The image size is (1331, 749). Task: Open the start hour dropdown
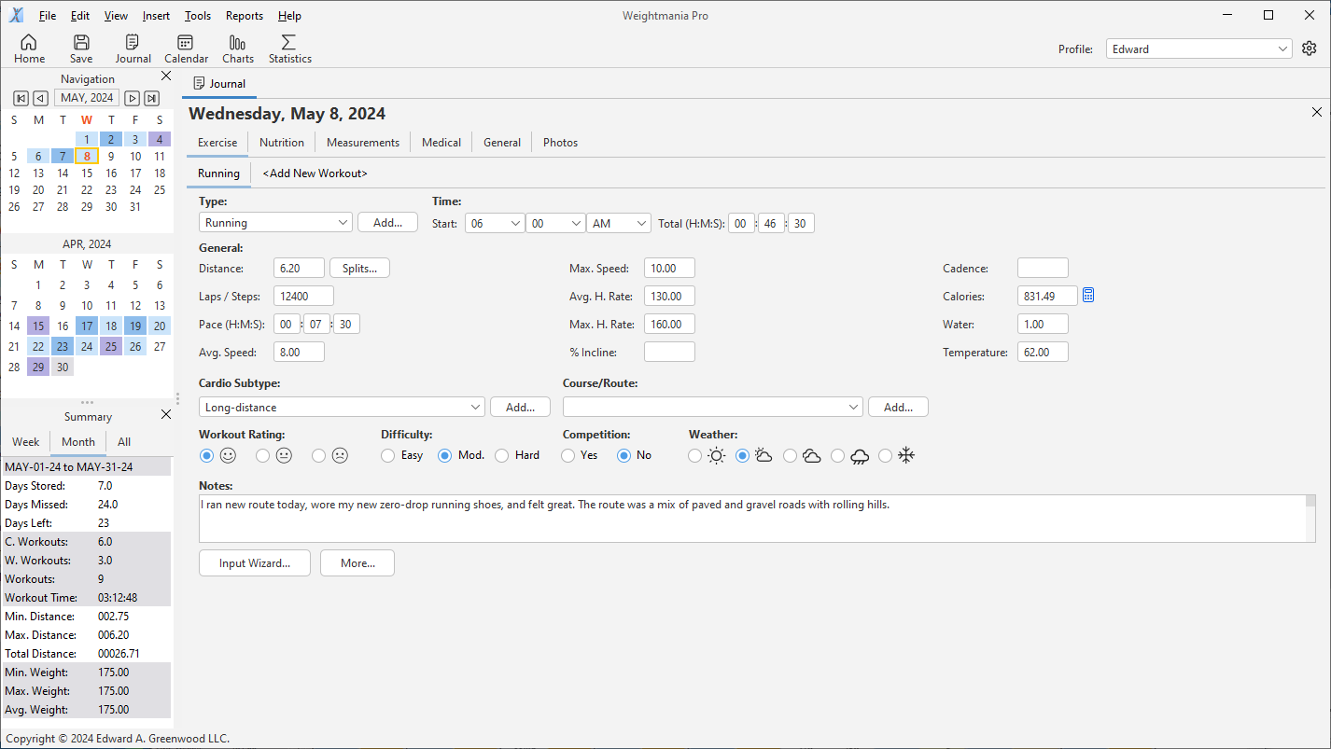coord(495,223)
